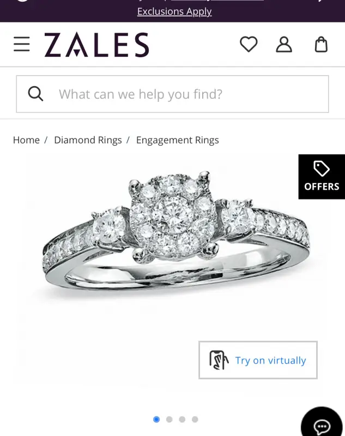The width and height of the screenshot is (345, 436).
Task: Open the hamburger navigation menu
Action: tap(22, 44)
